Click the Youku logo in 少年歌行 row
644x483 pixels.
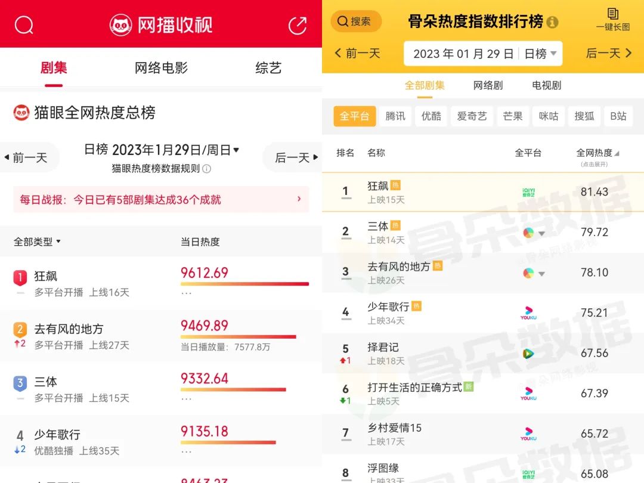(x=528, y=313)
